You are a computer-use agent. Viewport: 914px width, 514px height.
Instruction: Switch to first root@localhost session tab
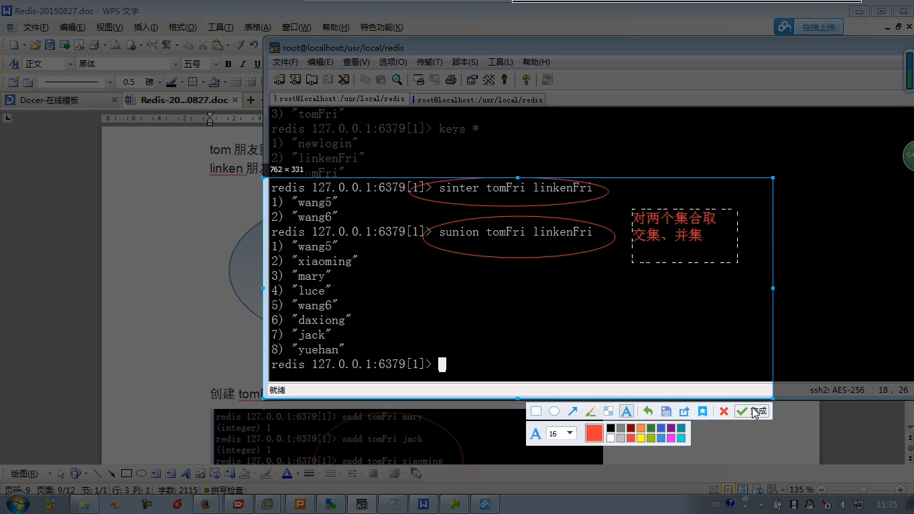tap(340, 99)
